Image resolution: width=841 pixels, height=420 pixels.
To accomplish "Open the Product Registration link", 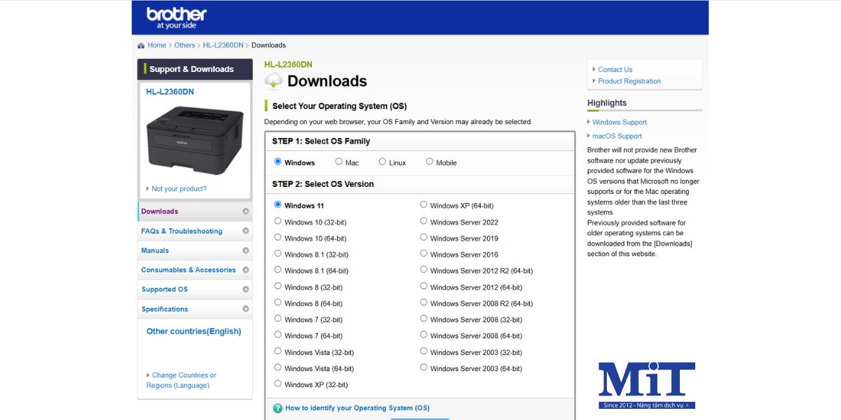I will coord(629,81).
